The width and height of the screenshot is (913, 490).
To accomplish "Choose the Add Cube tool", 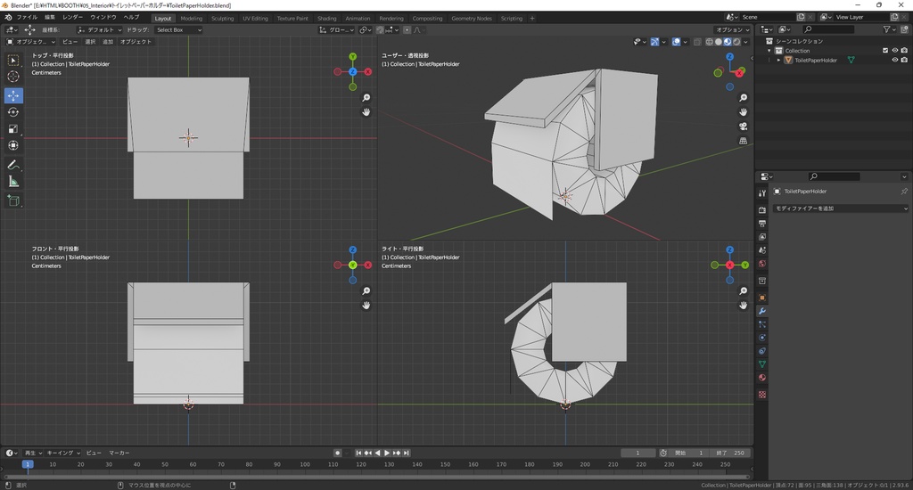I will (13, 200).
